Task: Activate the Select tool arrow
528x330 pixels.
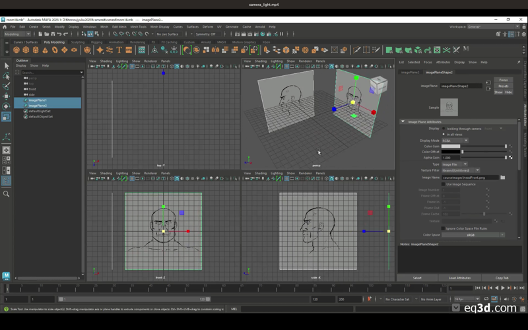Action: (7, 65)
